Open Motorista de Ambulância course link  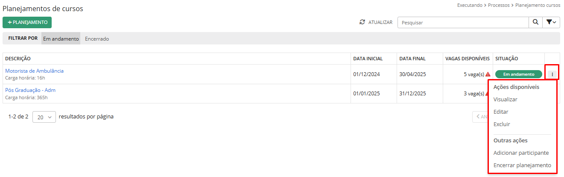coord(35,71)
